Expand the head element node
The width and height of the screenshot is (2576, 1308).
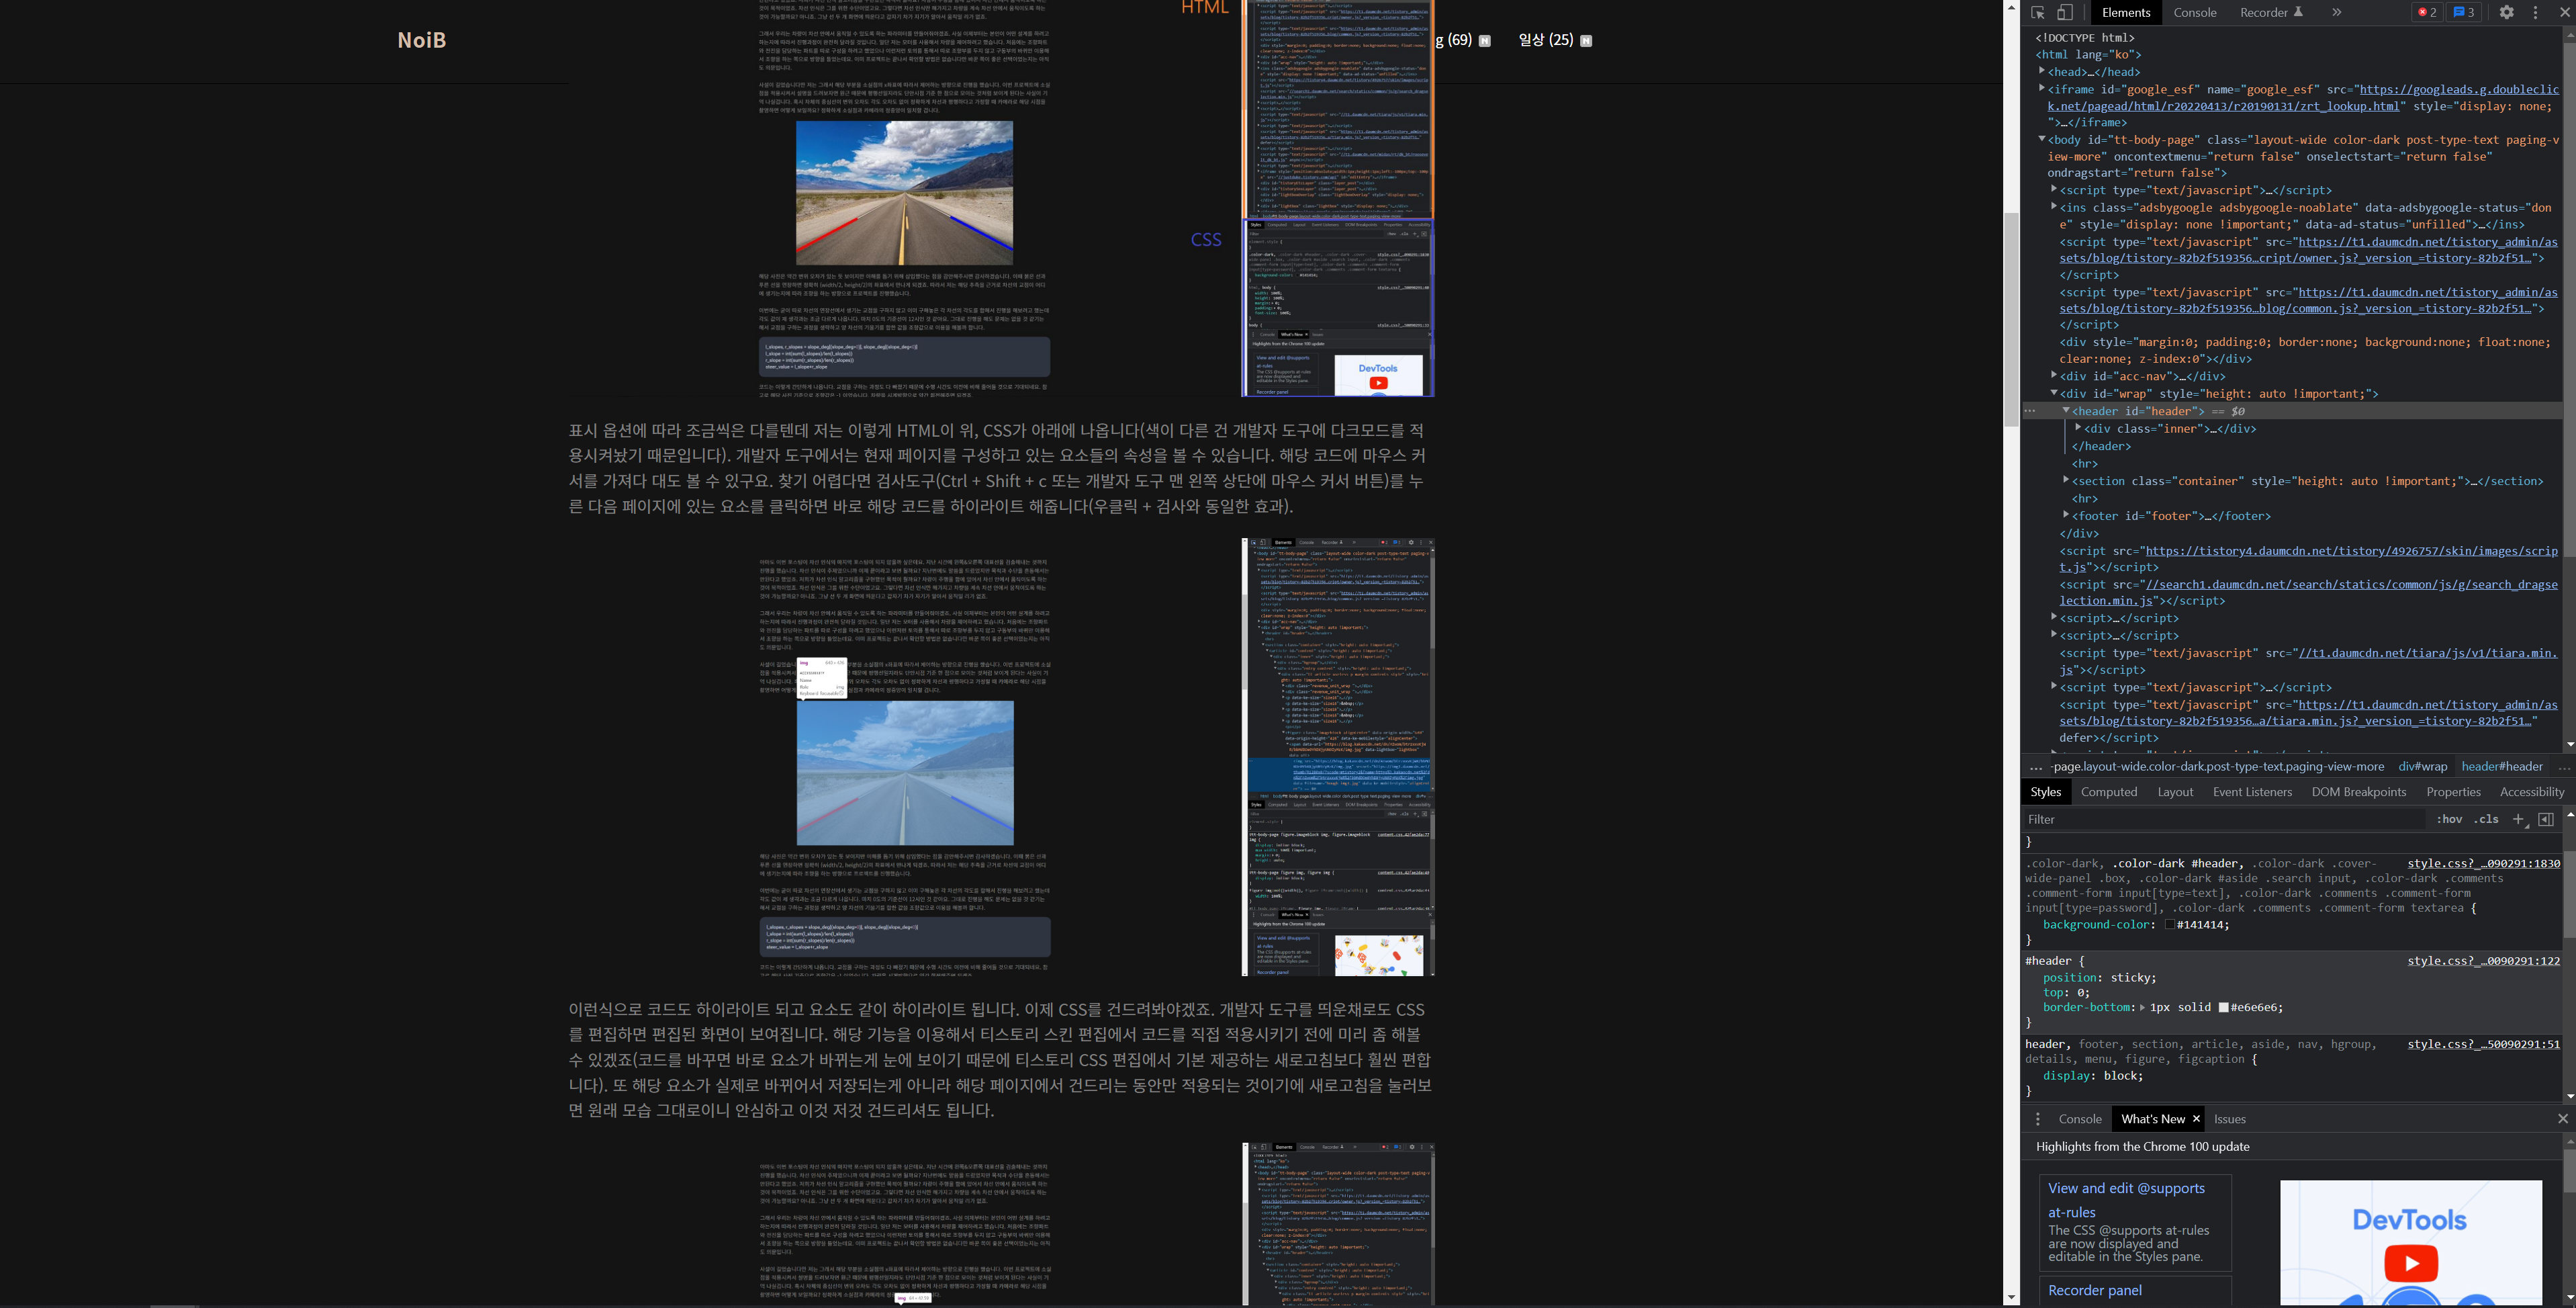click(x=2042, y=71)
